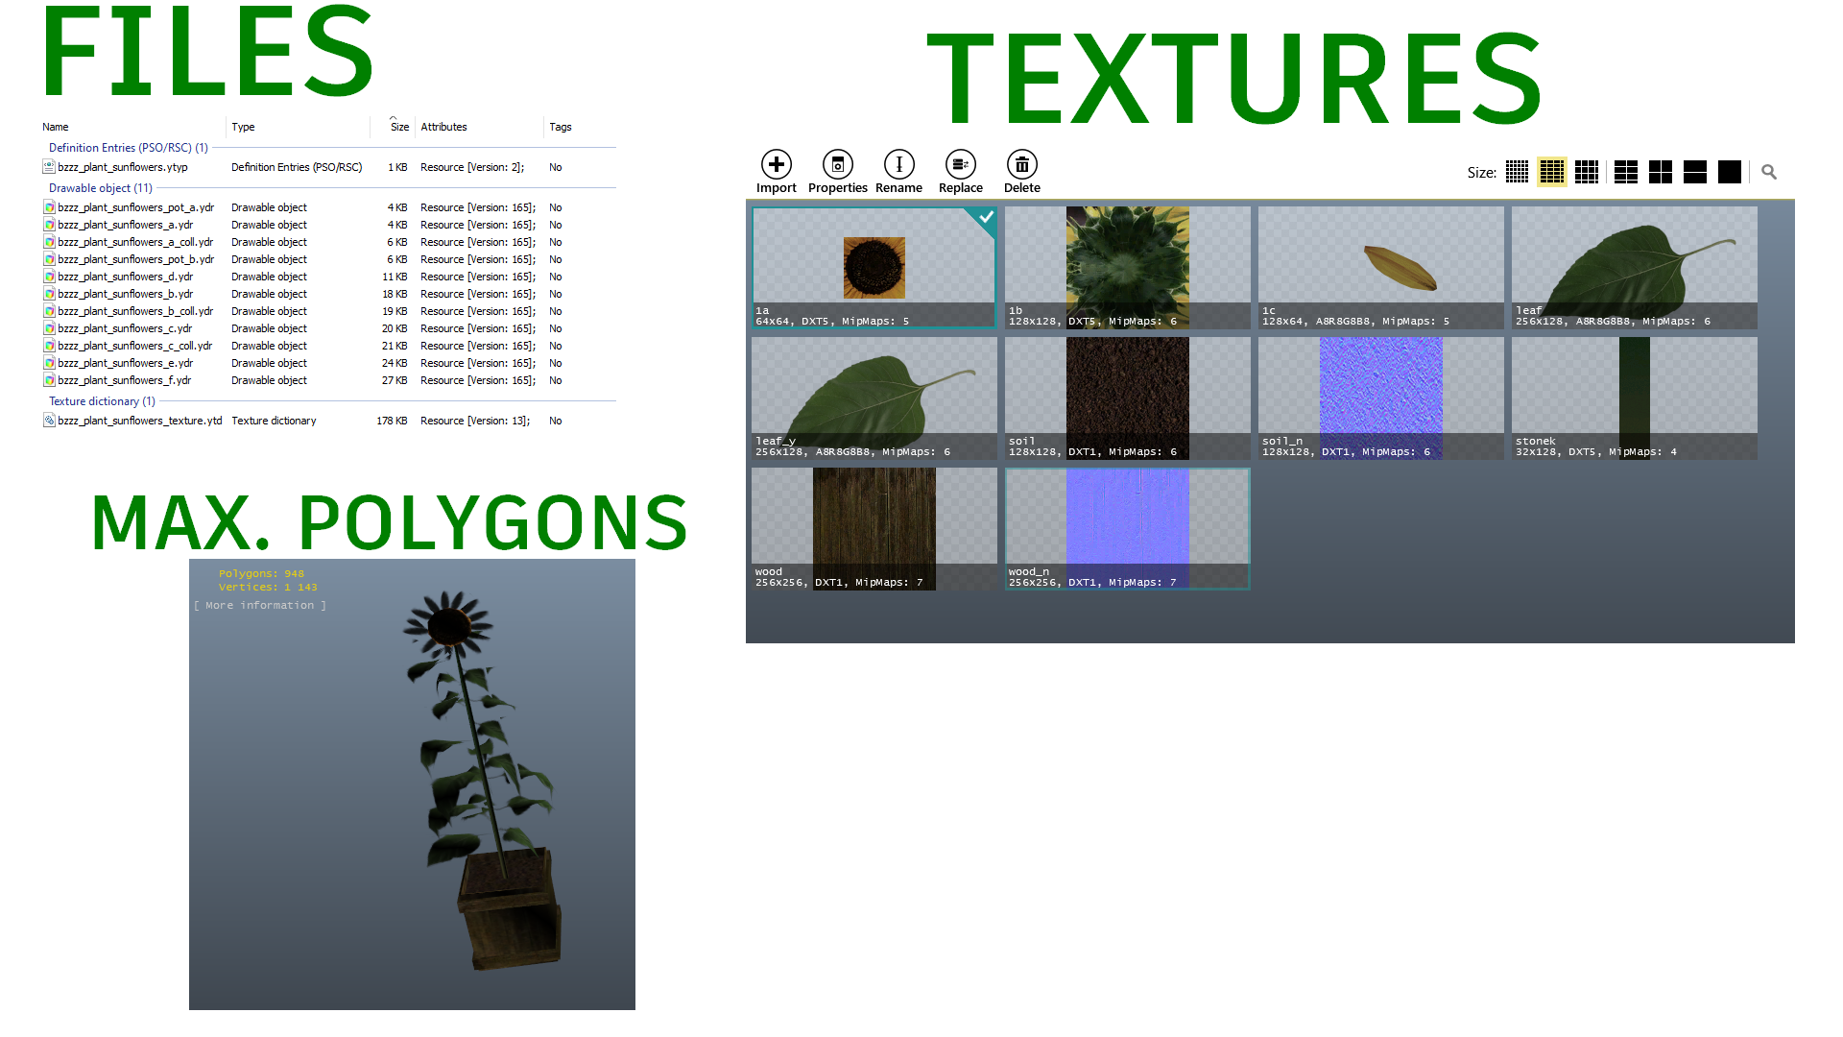Select smallest thumbnail size grid icon

(x=1517, y=172)
